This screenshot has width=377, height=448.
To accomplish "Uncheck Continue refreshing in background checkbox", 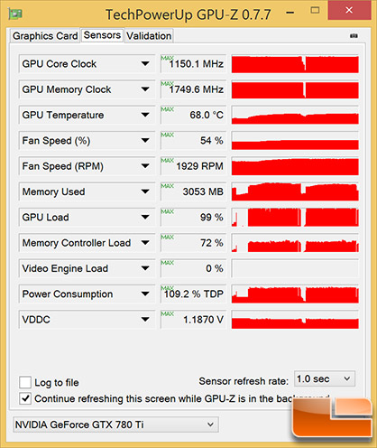I will coord(25,398).
